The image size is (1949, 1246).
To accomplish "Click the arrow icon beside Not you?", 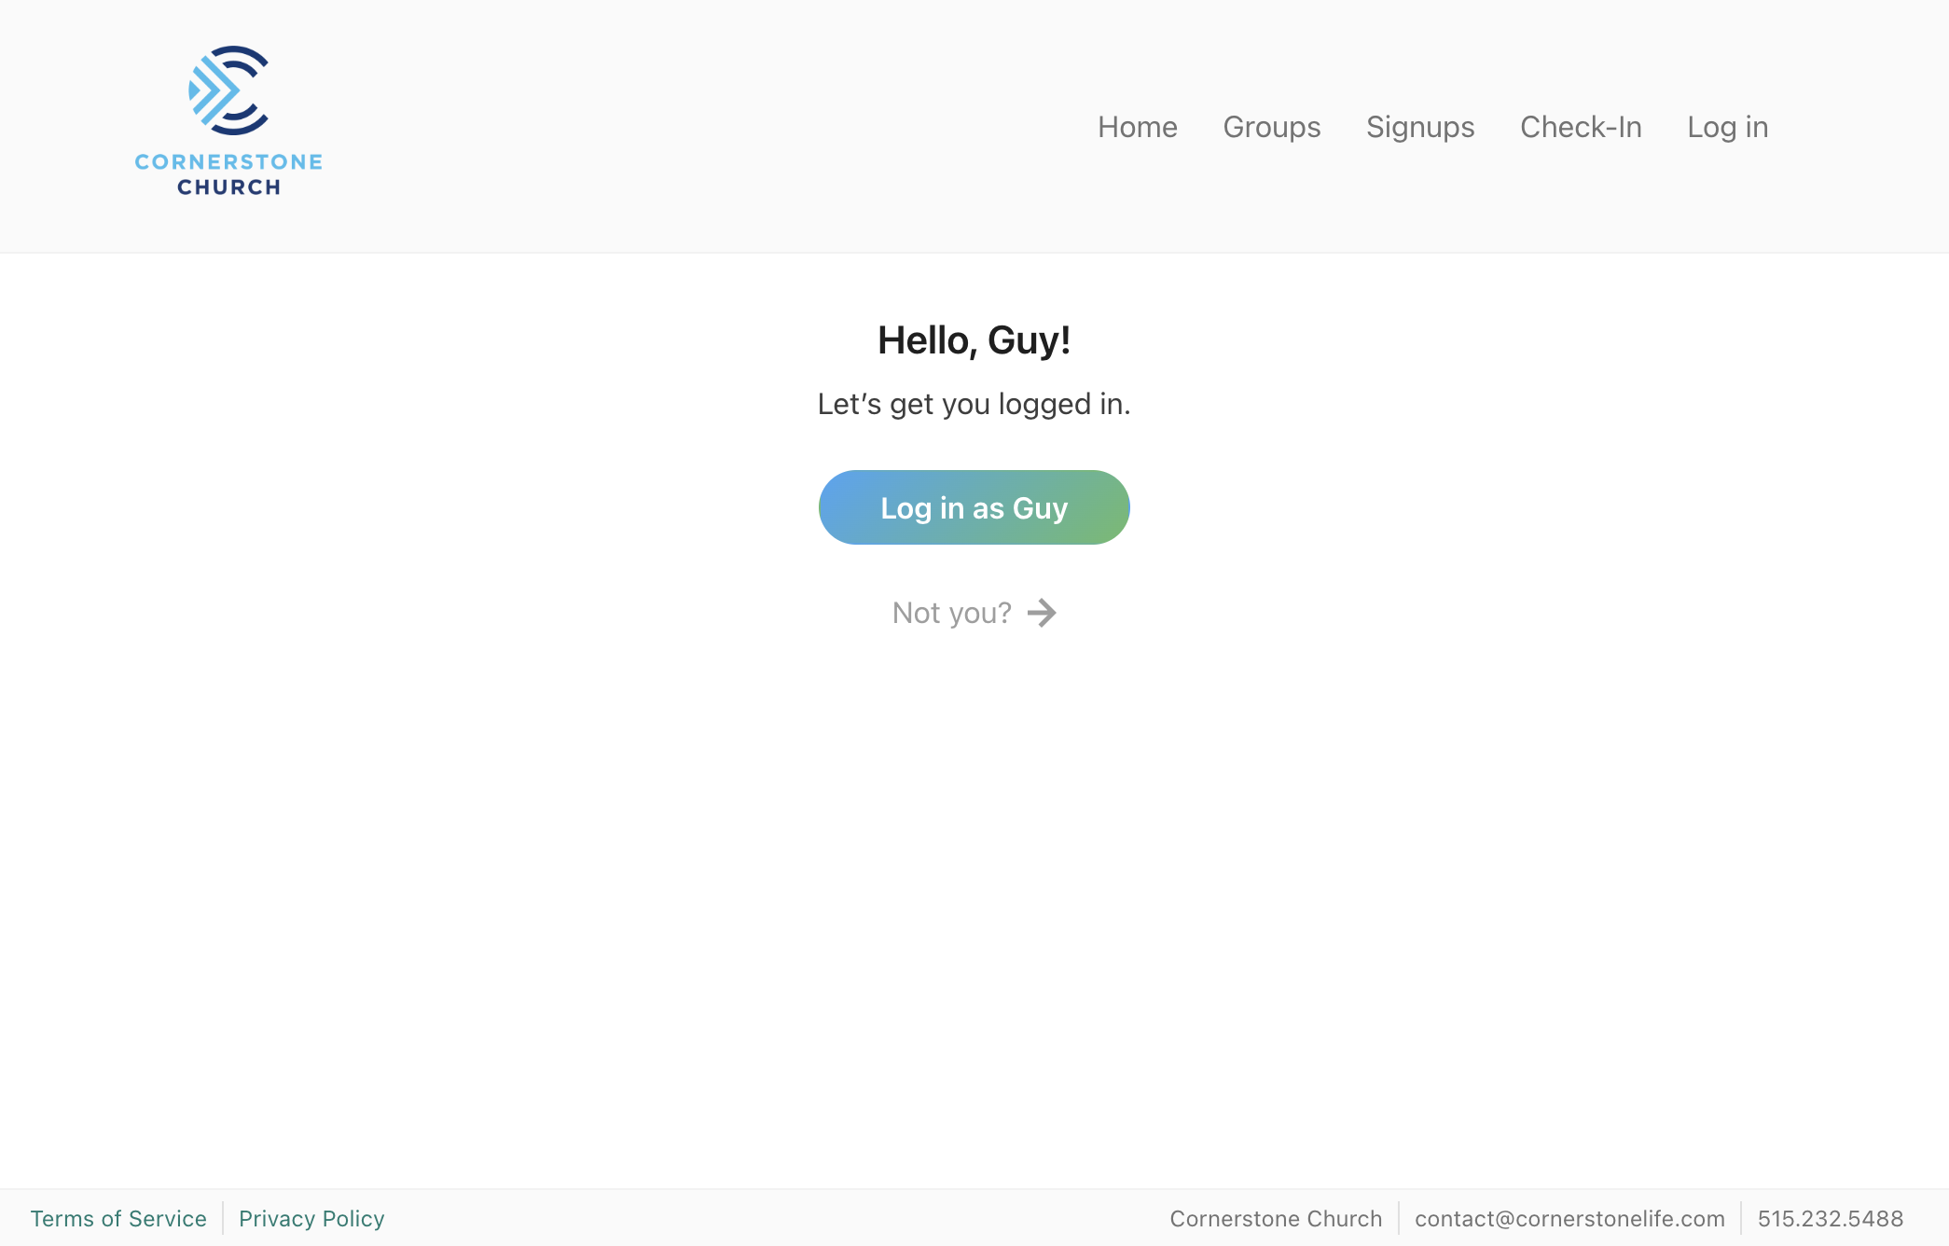I will point(1042,613).
